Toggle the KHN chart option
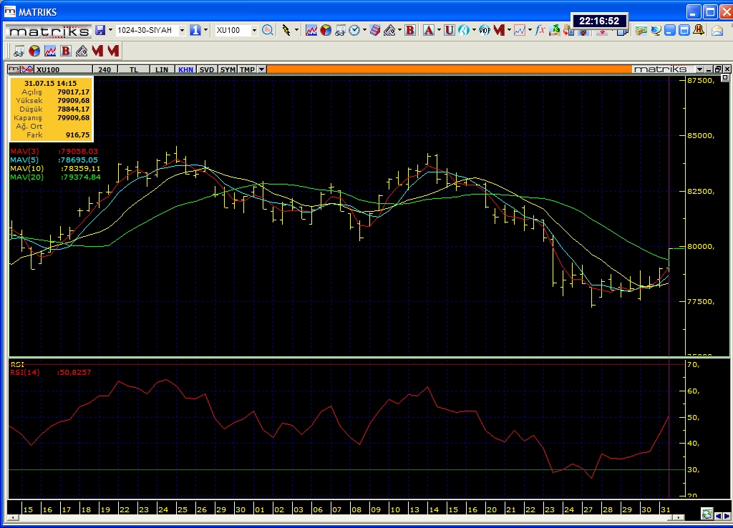Screen dimensions: 733x528 click(x=185, y=69)
